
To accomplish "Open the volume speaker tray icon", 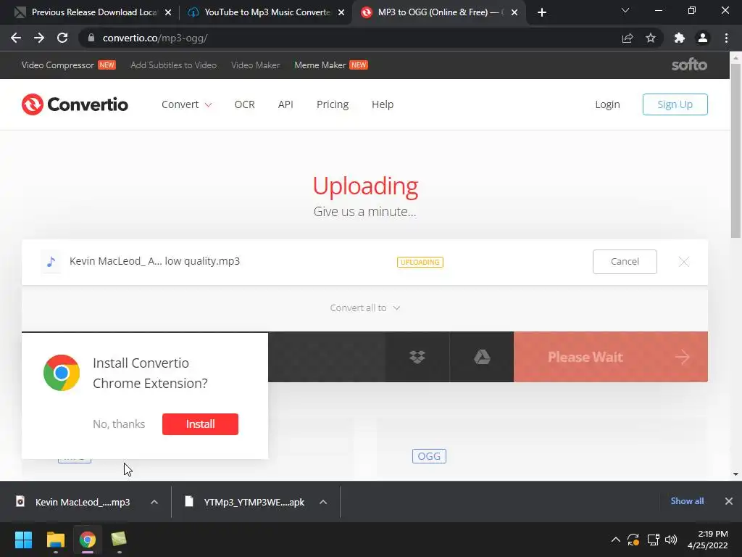I will pyautogui.click(x=671, y=540).
